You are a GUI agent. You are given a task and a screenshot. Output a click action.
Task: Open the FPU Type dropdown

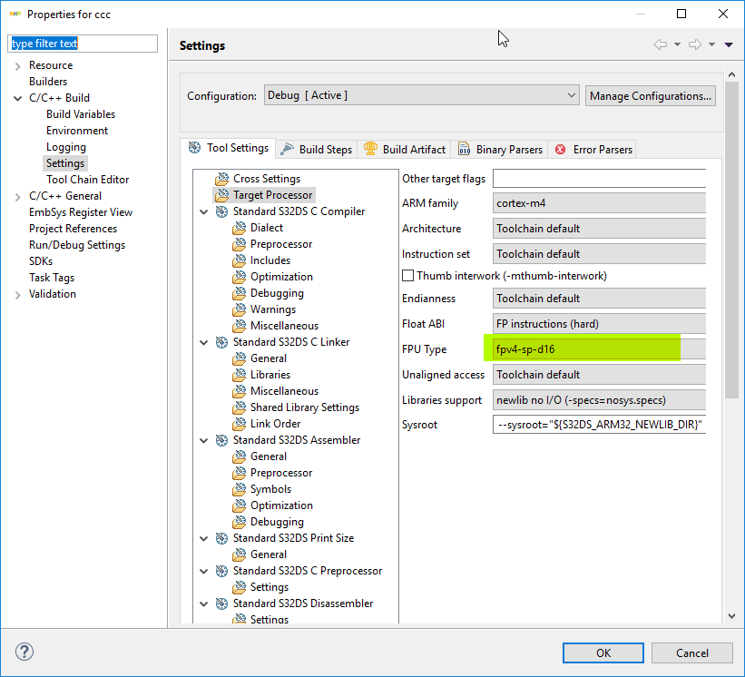(599, 349)
